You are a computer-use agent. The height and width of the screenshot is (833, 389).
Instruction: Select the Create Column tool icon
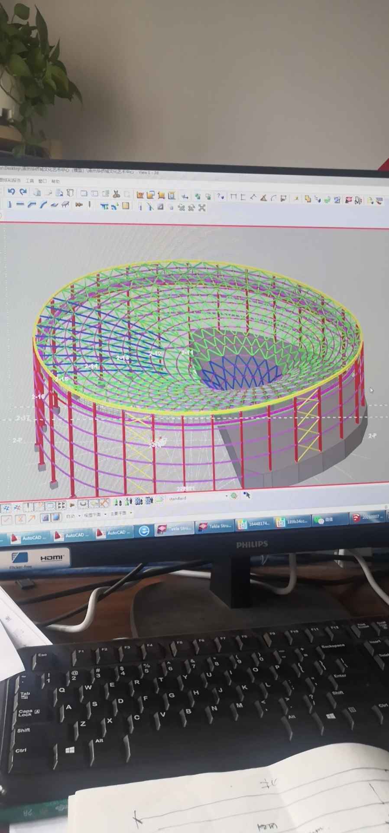point(10,204)
